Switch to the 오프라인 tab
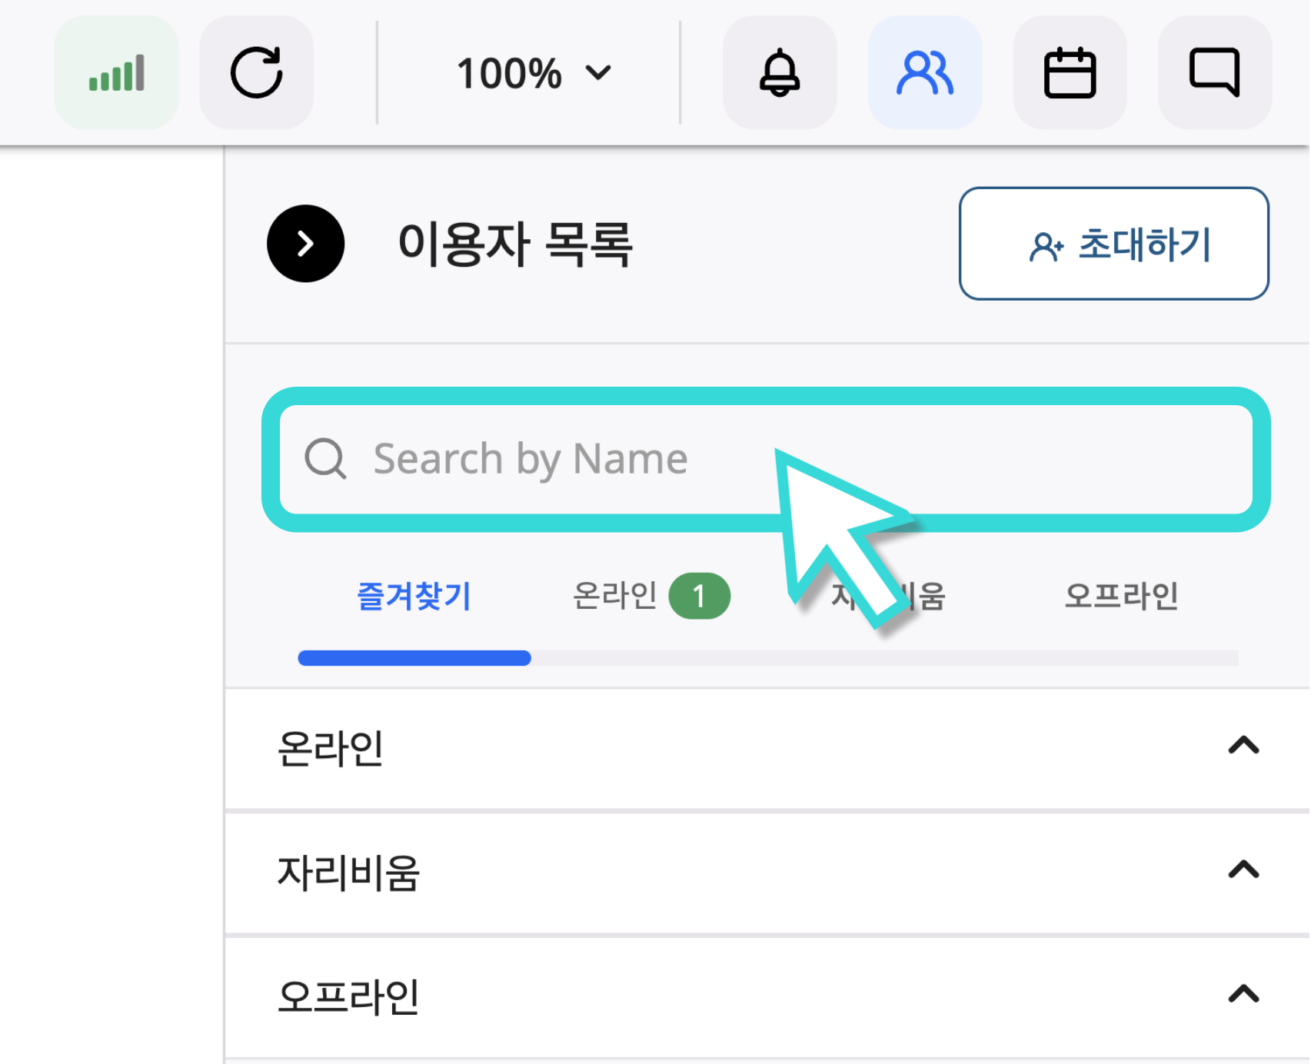The image size is (1311, 1064). 1121,596
